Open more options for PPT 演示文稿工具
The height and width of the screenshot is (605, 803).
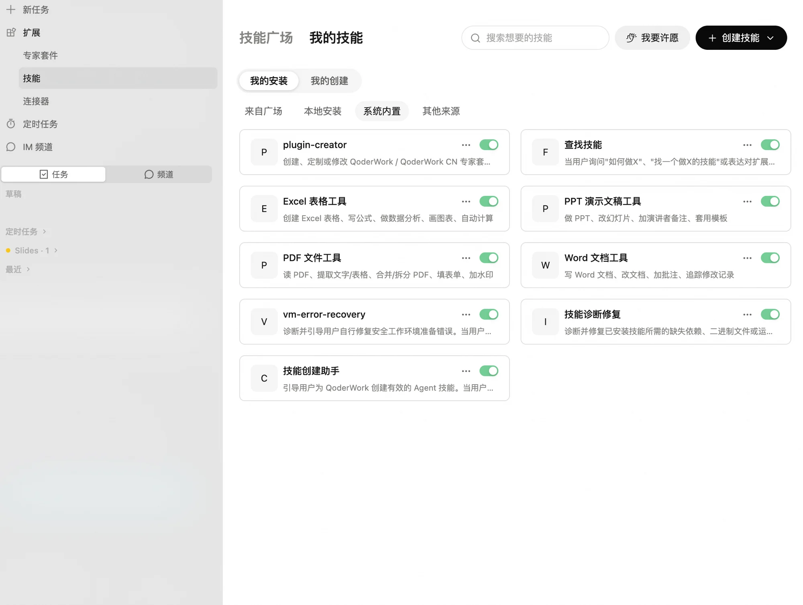click(x=747, y=202)
